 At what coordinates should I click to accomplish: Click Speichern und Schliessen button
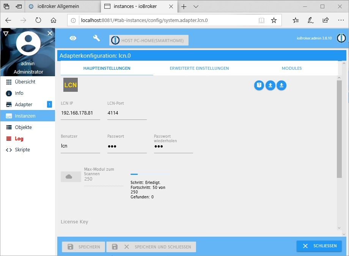pyautogui.click(x=151, y=247)
